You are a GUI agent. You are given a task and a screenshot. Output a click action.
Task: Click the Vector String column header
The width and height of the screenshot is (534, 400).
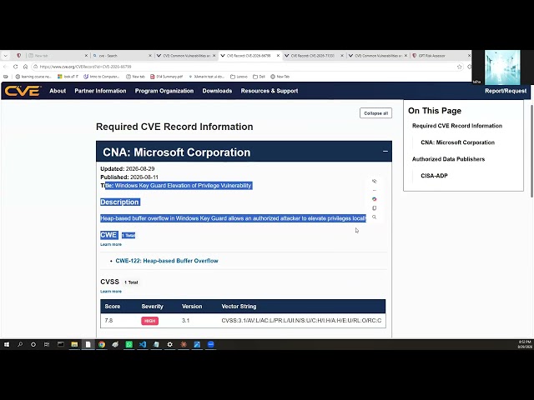[239, 307]
